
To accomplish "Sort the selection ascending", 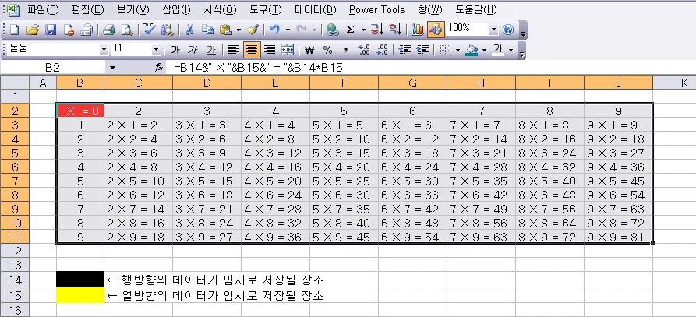I will [x=377, y=30].
